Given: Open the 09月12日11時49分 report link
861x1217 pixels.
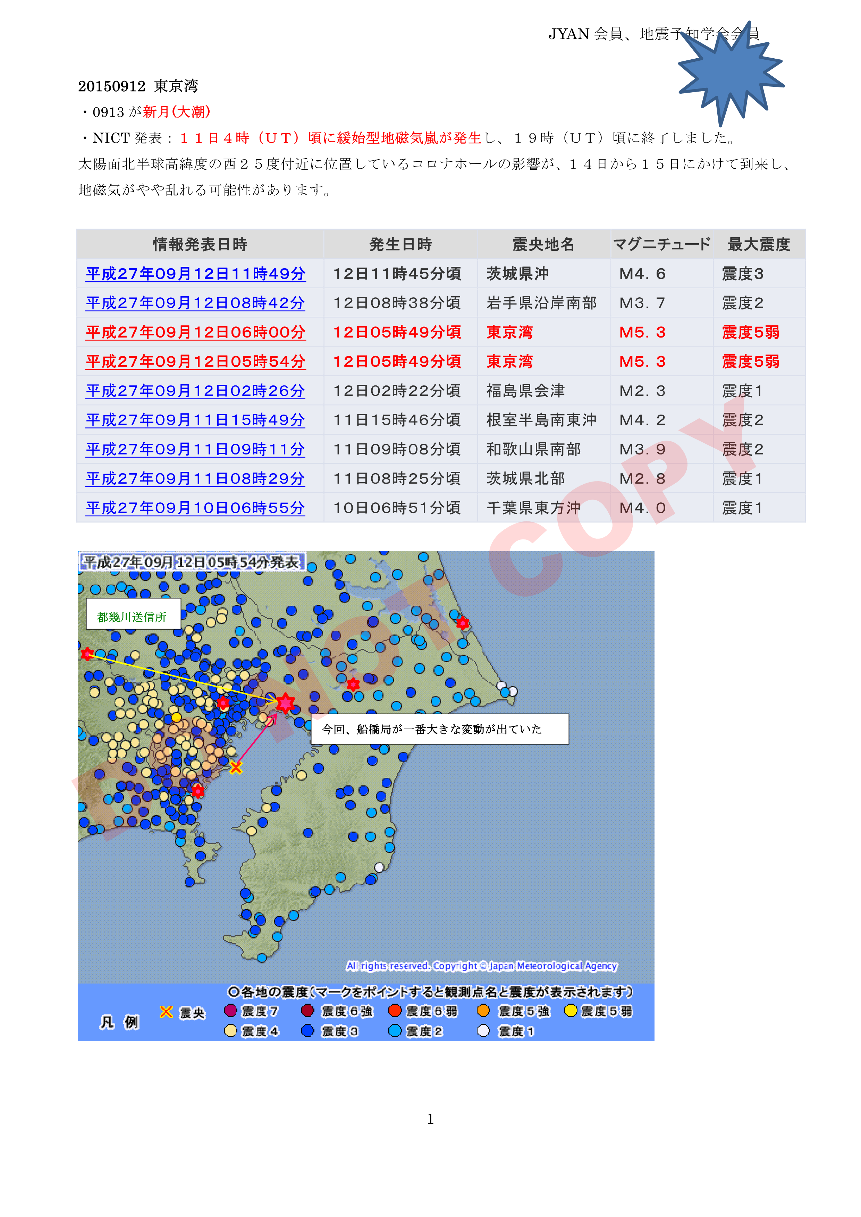Looking at the screenshot, I should click(x=195, y=273).
